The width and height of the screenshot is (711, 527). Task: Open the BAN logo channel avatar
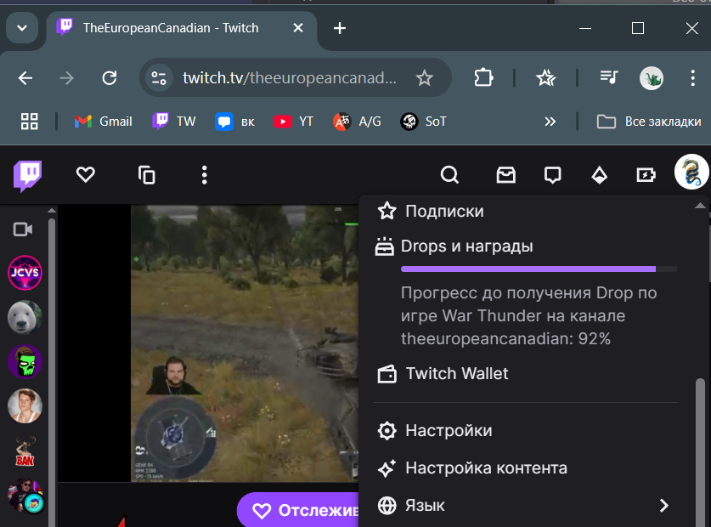[25, 450]
